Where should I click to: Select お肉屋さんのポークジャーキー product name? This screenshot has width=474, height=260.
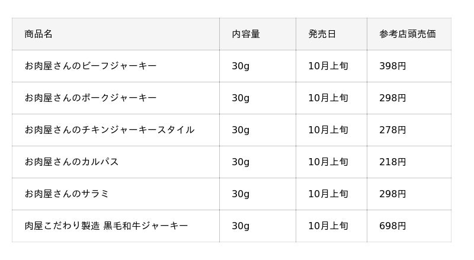[x=91, y=98]
